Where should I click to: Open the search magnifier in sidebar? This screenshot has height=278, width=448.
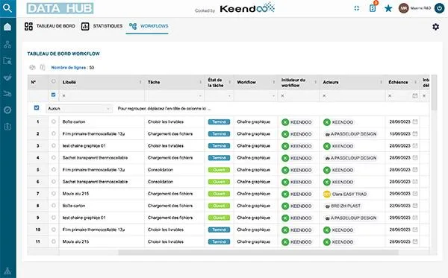[x=7, y=8]
